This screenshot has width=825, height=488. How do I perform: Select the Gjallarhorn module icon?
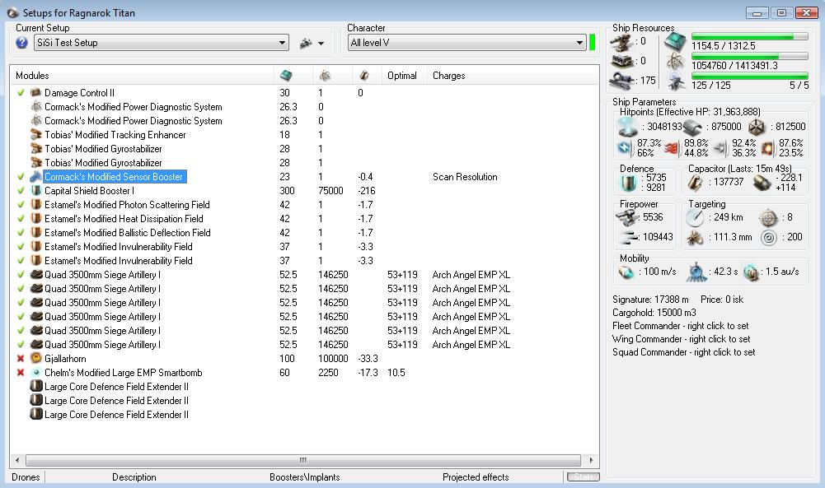click(35, 359)
